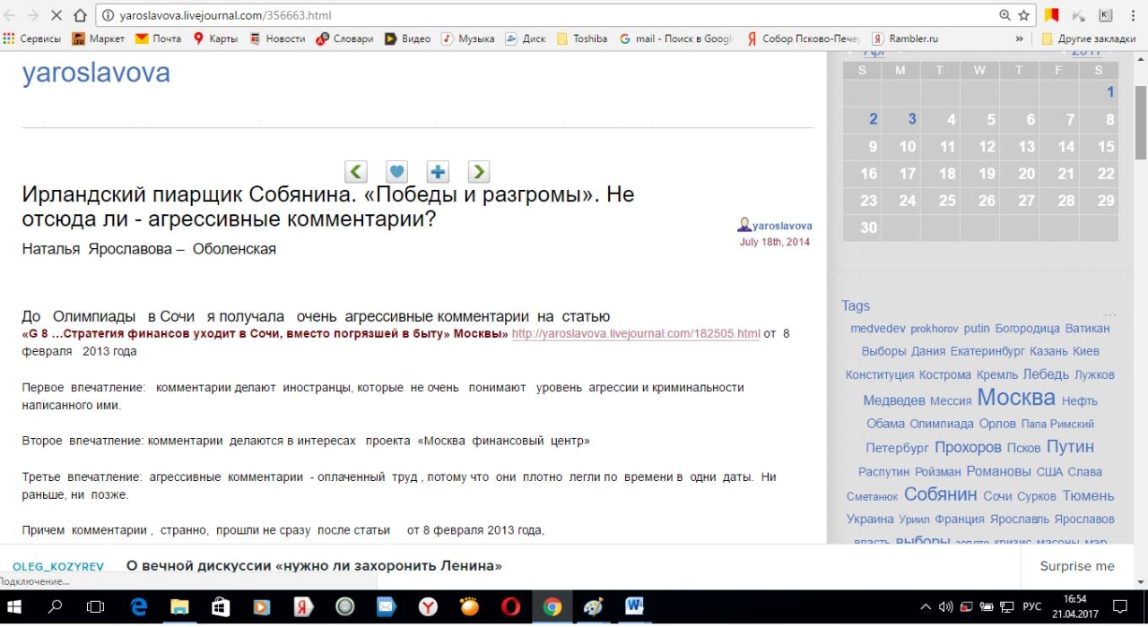The image size is (1148, 627).
Task: Open the Toshiba bookmarks folder
Action: tap(582, 39)
